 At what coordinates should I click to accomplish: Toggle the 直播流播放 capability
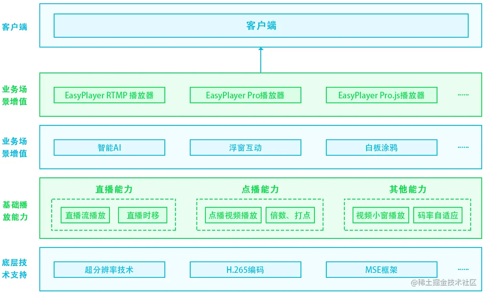(85, 215)
